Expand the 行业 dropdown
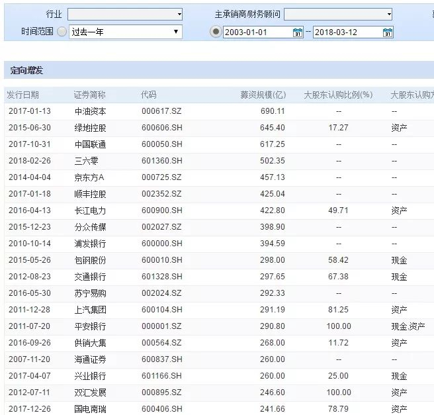434x415 pixels. click(x=125, y=14)
